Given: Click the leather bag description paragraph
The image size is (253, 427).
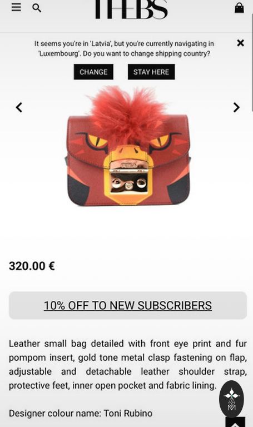Looking at the screenshot, I should click(x=128, y=364).
